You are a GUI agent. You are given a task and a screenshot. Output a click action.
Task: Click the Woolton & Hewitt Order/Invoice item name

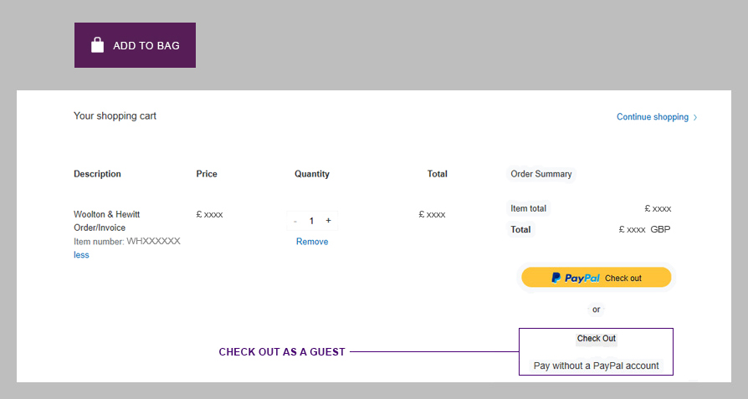click(x=107, y=221)
